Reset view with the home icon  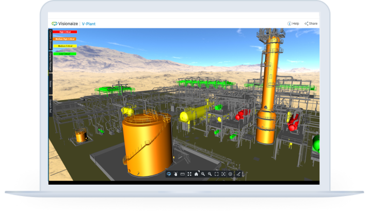pyautogui.click(x=196, y=174)
